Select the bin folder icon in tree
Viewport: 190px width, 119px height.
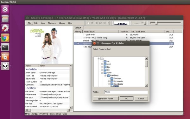[105, 61]
